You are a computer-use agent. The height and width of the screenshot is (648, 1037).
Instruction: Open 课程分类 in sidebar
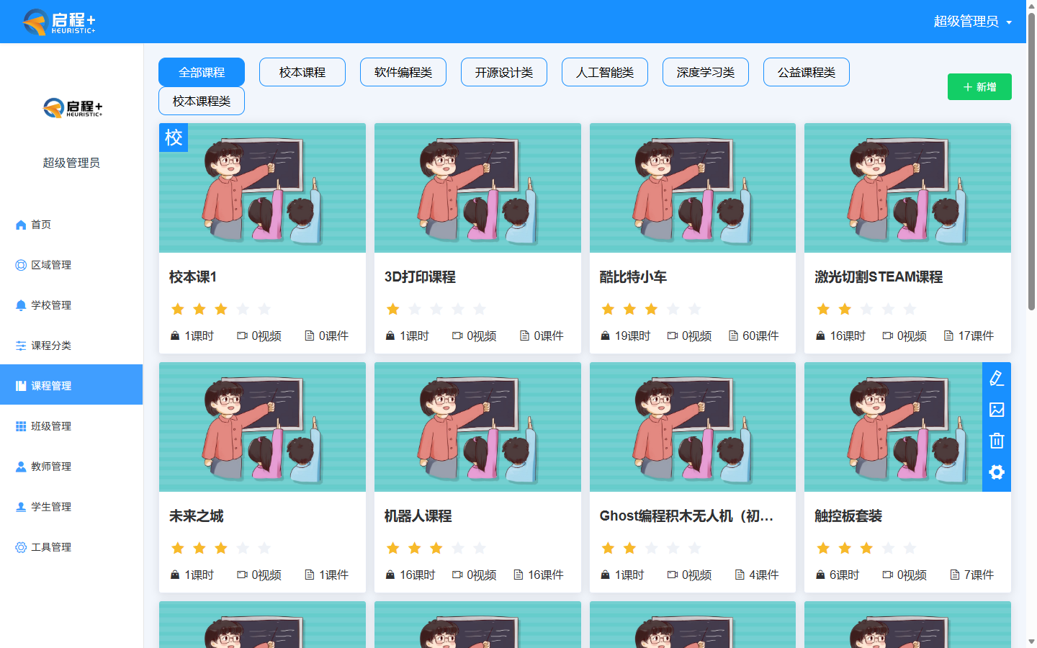[71, 346]
